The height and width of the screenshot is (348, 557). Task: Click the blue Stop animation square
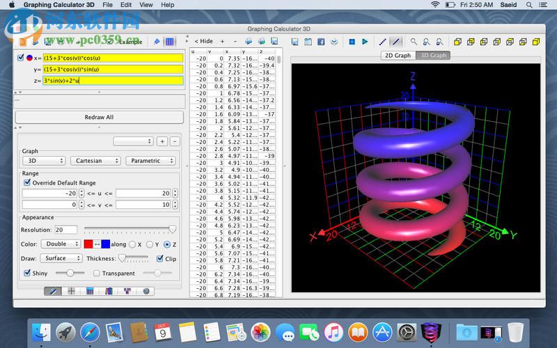[352, 42]
